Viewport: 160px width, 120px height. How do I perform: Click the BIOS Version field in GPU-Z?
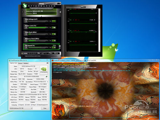click(32, 76)
